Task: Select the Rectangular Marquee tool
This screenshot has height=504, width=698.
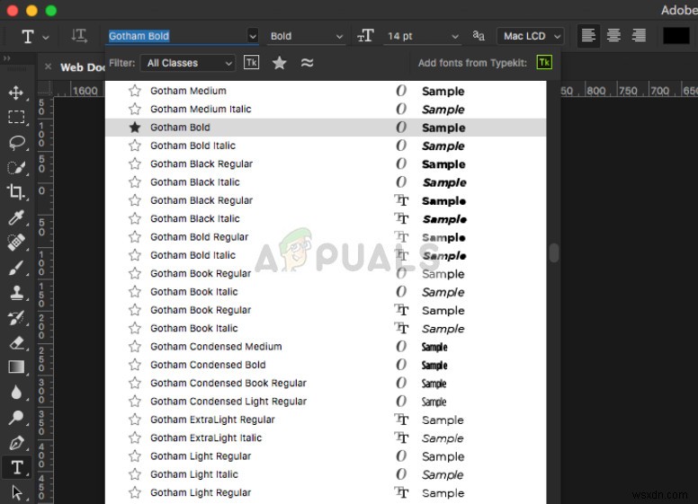Action: click(x=16, y=117)
